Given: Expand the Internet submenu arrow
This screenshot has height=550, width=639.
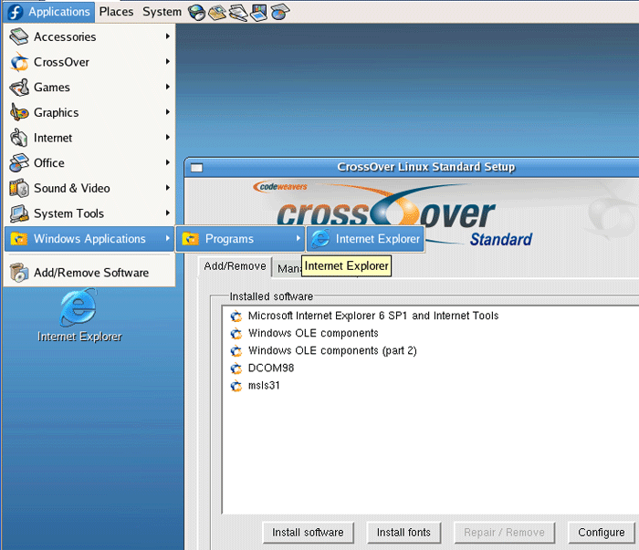Looking at the screenshot, I should click(167, 137).
